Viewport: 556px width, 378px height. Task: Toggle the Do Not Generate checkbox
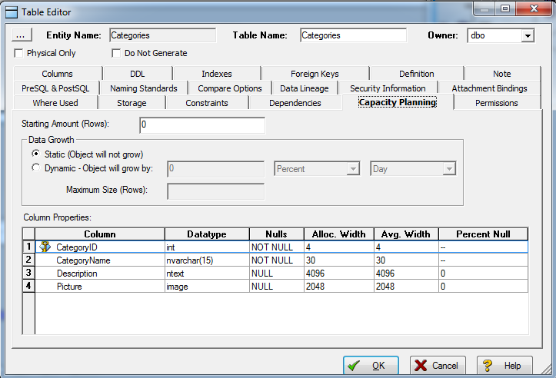click(116, 53)
